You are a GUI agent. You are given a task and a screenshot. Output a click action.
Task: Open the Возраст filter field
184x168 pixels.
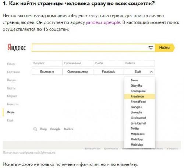(47, 63)
